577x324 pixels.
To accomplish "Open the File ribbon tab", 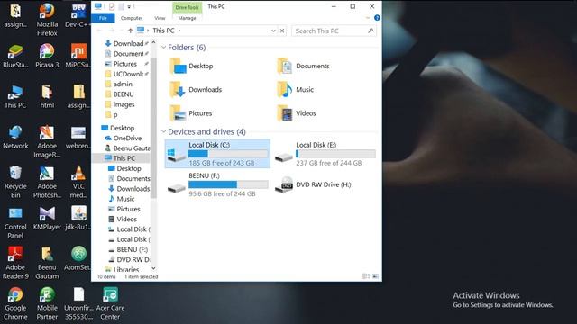I will pyautogui.click(x=103, y=18).
